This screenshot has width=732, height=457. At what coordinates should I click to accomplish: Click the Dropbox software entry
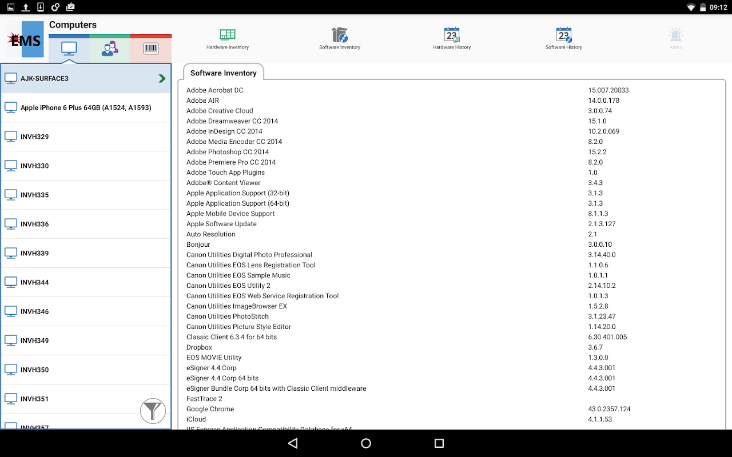[x=199, y=347]
